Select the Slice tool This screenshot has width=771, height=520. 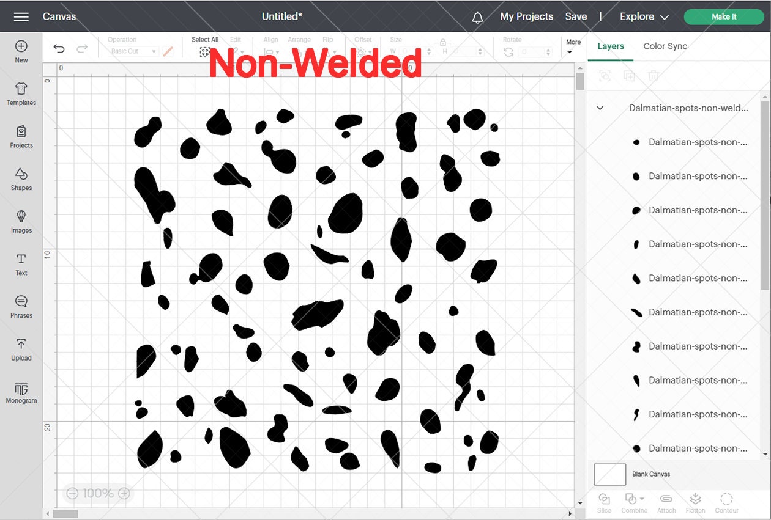[604, 502]
